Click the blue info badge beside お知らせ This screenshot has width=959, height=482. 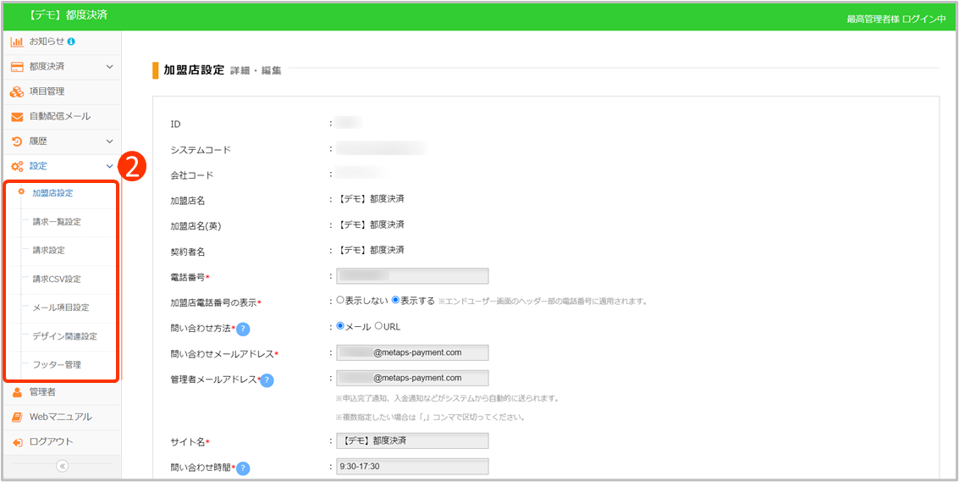click(x=71, y=42)
